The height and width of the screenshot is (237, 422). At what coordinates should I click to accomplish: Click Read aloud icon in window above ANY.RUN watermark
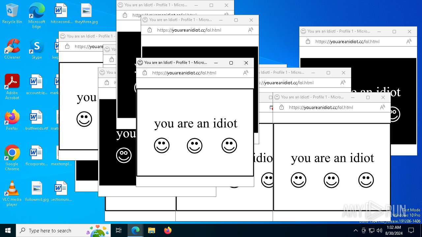(382, 107)
